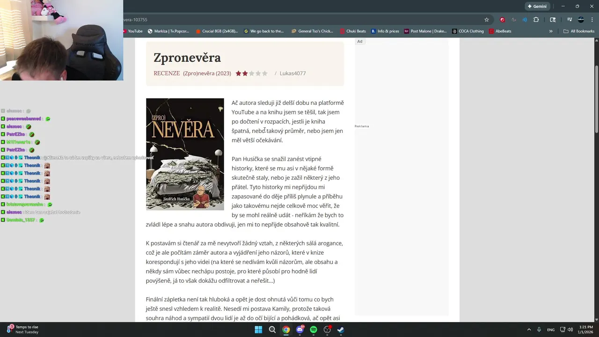Open the network tray icon
This screenshot has height=337, width=599.
pyautogui.click(x=563, y=330)
